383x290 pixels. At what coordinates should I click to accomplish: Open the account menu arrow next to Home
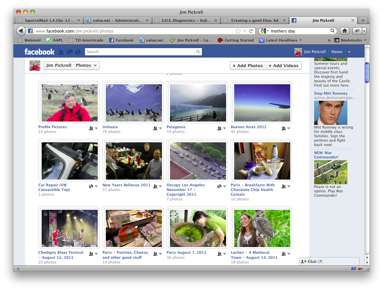[348, 52]
